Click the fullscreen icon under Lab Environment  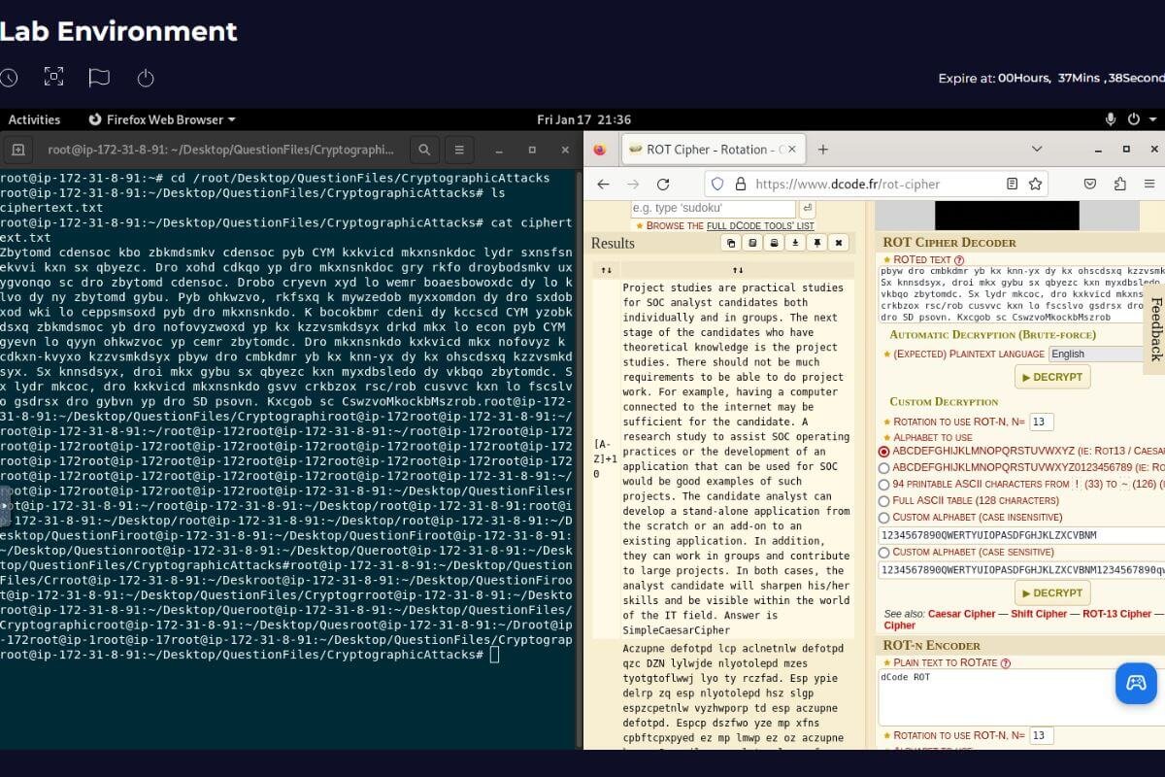coord(54,77)
